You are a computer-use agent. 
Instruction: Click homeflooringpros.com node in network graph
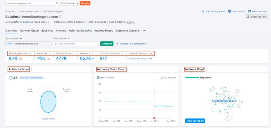224,101
